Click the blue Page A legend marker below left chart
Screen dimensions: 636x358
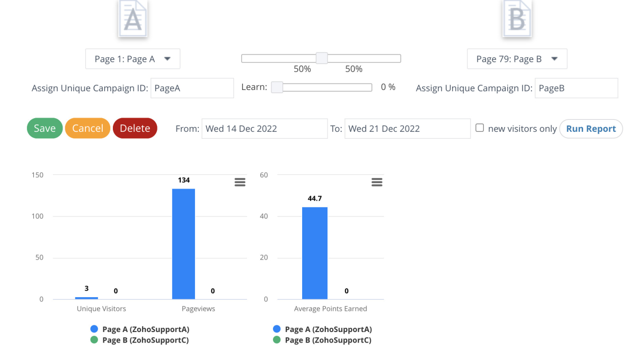coord(94,329)
